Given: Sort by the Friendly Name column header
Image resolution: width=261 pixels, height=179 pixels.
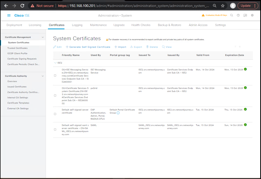Looking at the screenshot, I should (71, 55).
